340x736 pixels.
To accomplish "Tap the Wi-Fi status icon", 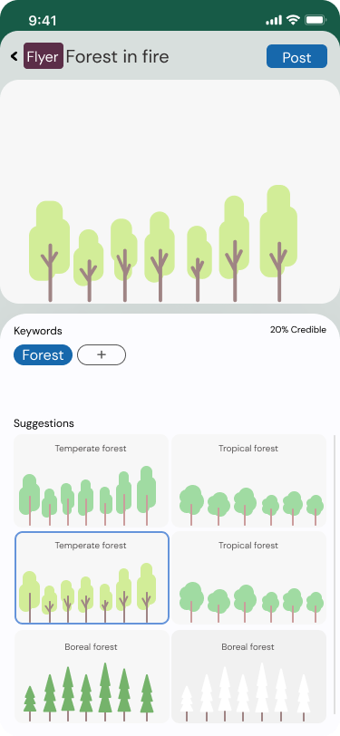I will 294,20.
